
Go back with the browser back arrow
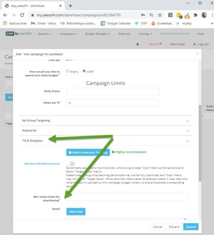click(5, 15)
